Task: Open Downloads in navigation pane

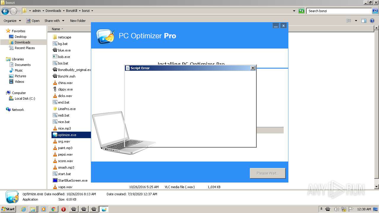Action: (23, 42)
